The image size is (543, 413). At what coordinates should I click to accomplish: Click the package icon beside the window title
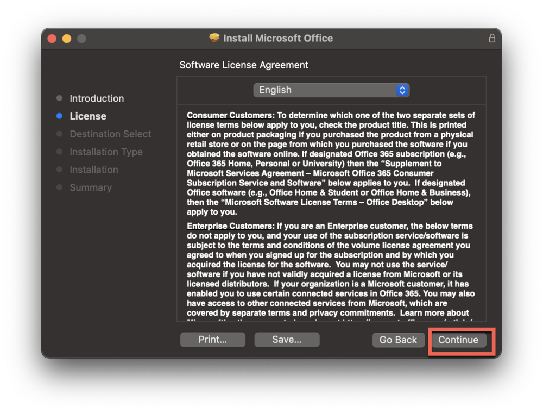pyautogui.click(x=214, y=37)
